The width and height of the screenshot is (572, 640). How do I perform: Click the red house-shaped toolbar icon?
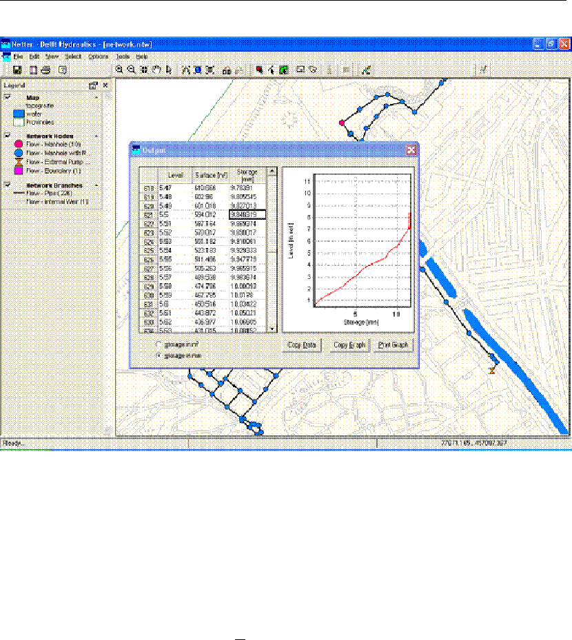[x=227, y=70]
